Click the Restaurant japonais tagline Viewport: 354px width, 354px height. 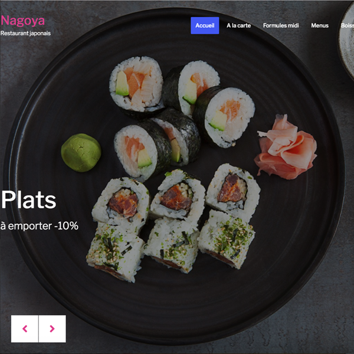[25, 33]
